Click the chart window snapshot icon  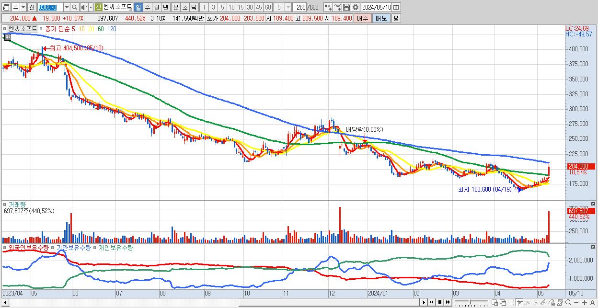pos(560,303)
